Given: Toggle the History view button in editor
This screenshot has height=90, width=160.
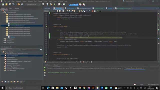Looking at the screenshot, I should pos(52,11).
